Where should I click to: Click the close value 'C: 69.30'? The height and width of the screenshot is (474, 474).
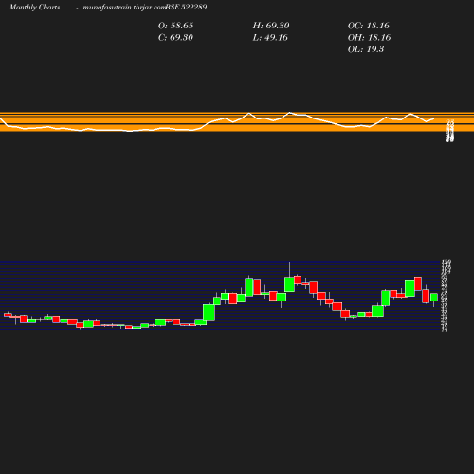click(x=175, y=38)
